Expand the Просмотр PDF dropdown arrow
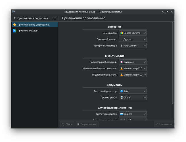 point(145,97)
